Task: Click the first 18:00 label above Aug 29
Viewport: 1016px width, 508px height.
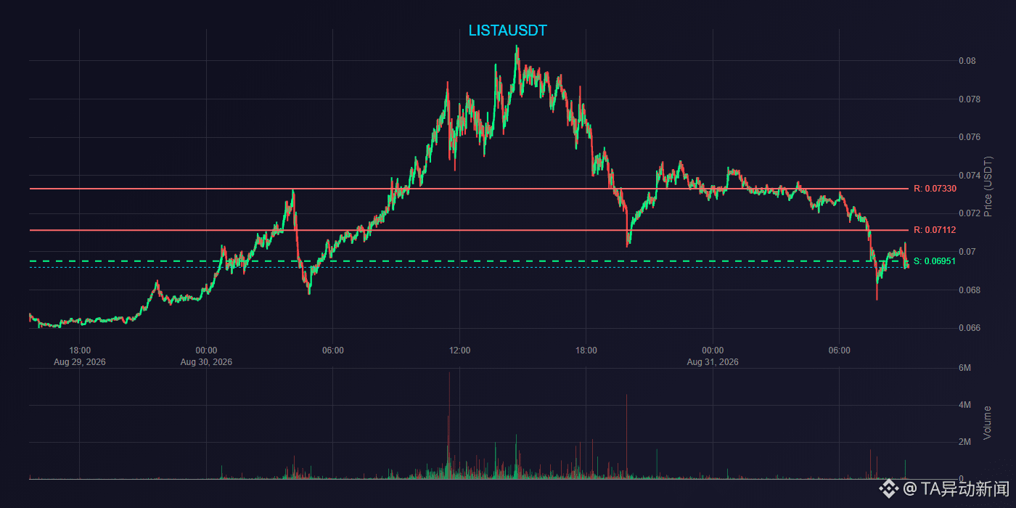Action: point(80,351)
